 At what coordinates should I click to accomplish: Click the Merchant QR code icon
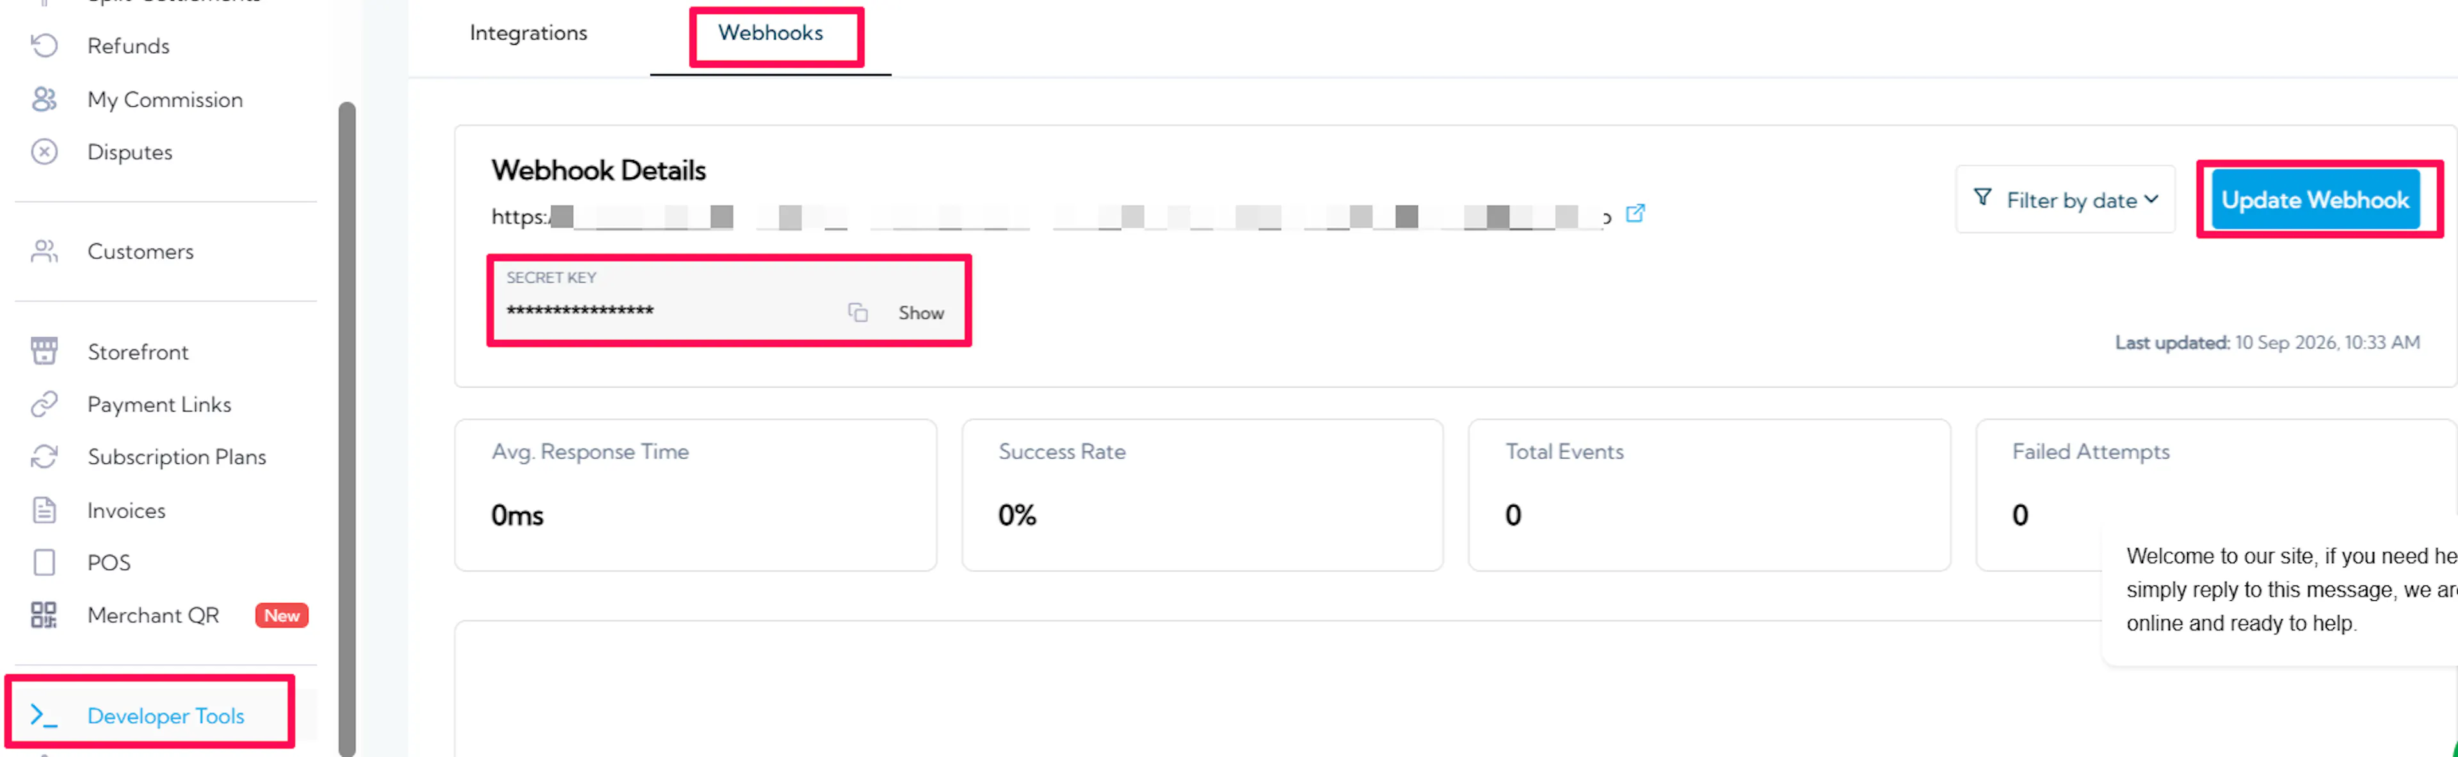[44, 615]
